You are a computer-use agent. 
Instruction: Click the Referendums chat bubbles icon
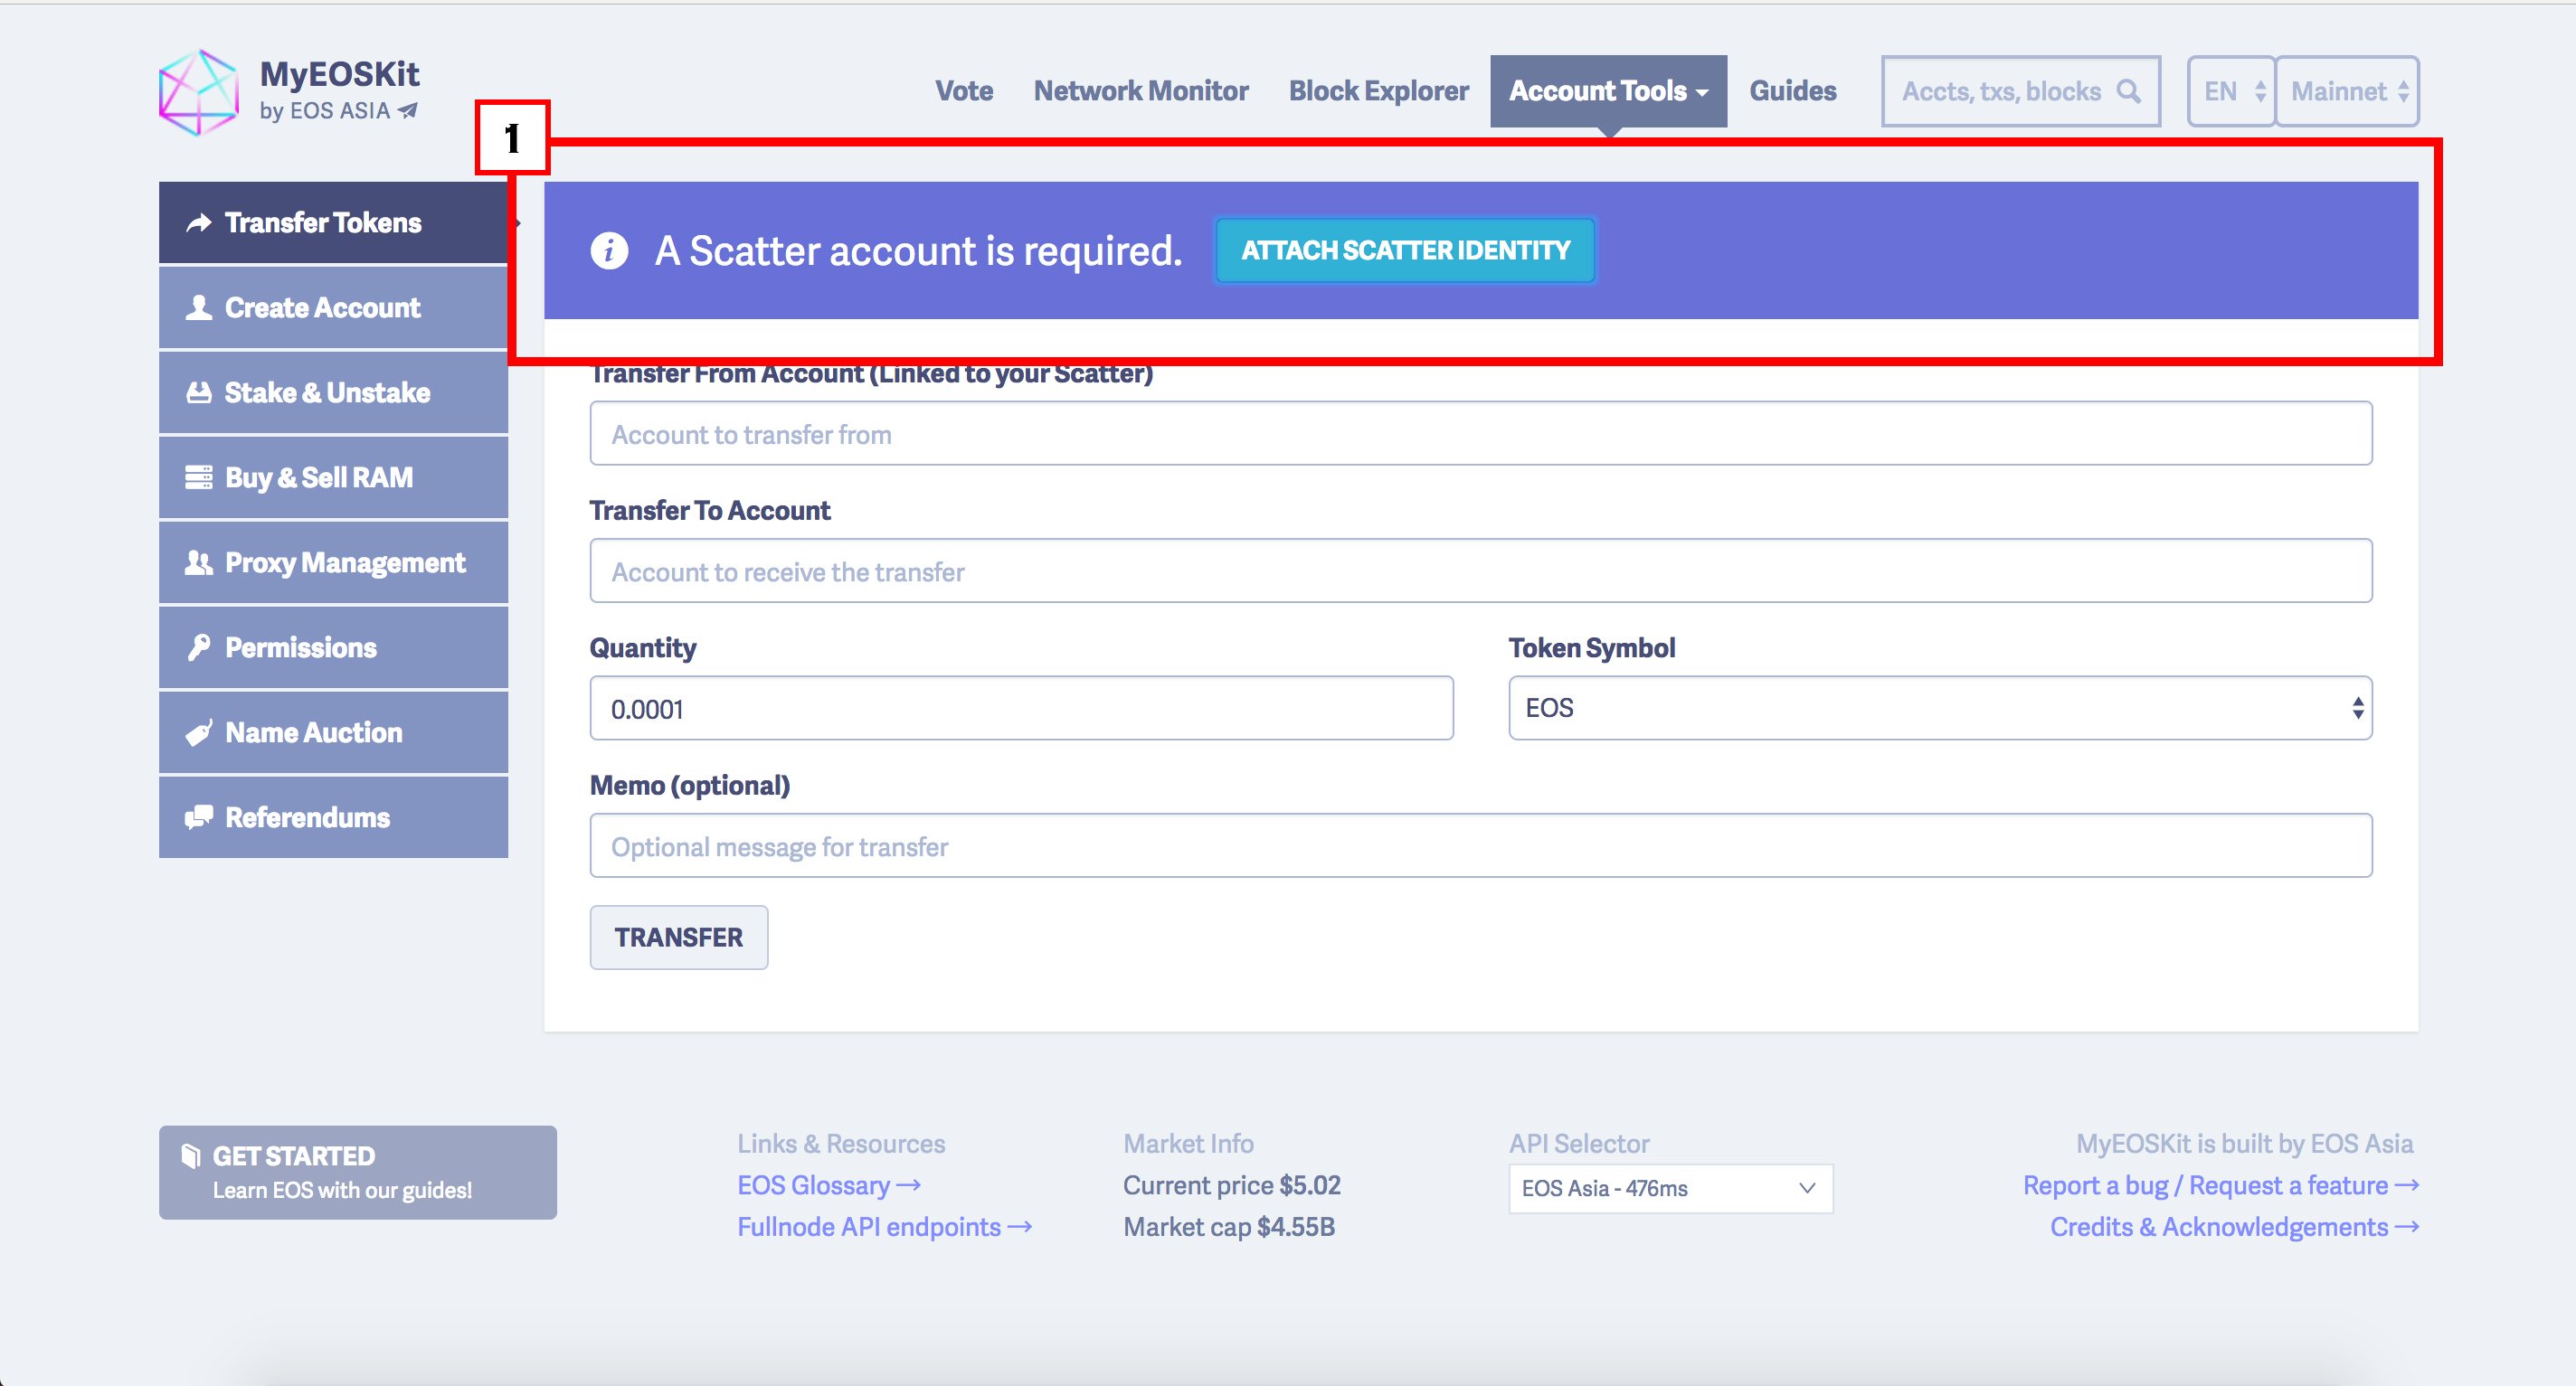point(199,817)
